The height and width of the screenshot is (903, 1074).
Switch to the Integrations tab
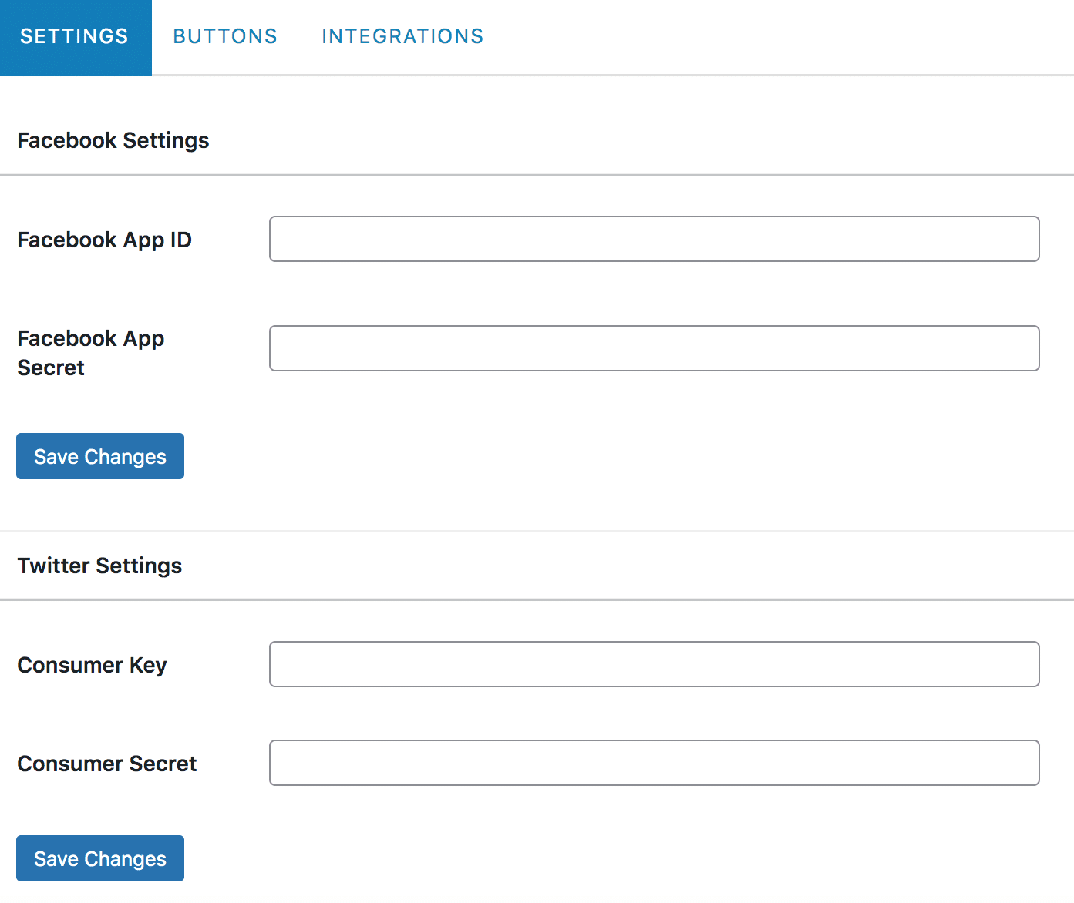coord(402,37)
